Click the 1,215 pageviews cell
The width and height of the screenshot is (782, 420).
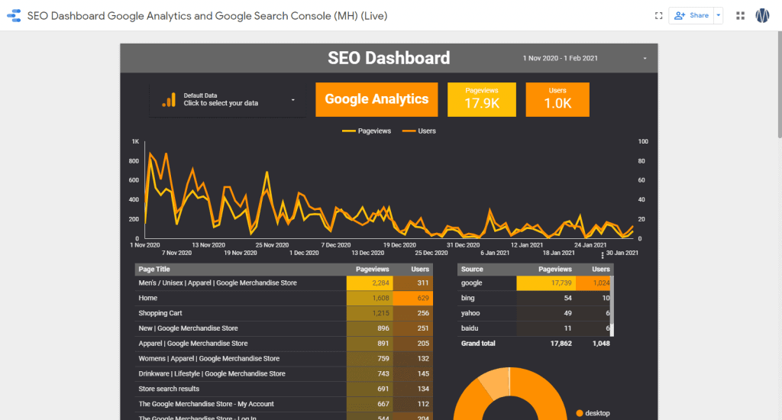tap(370, 313)
